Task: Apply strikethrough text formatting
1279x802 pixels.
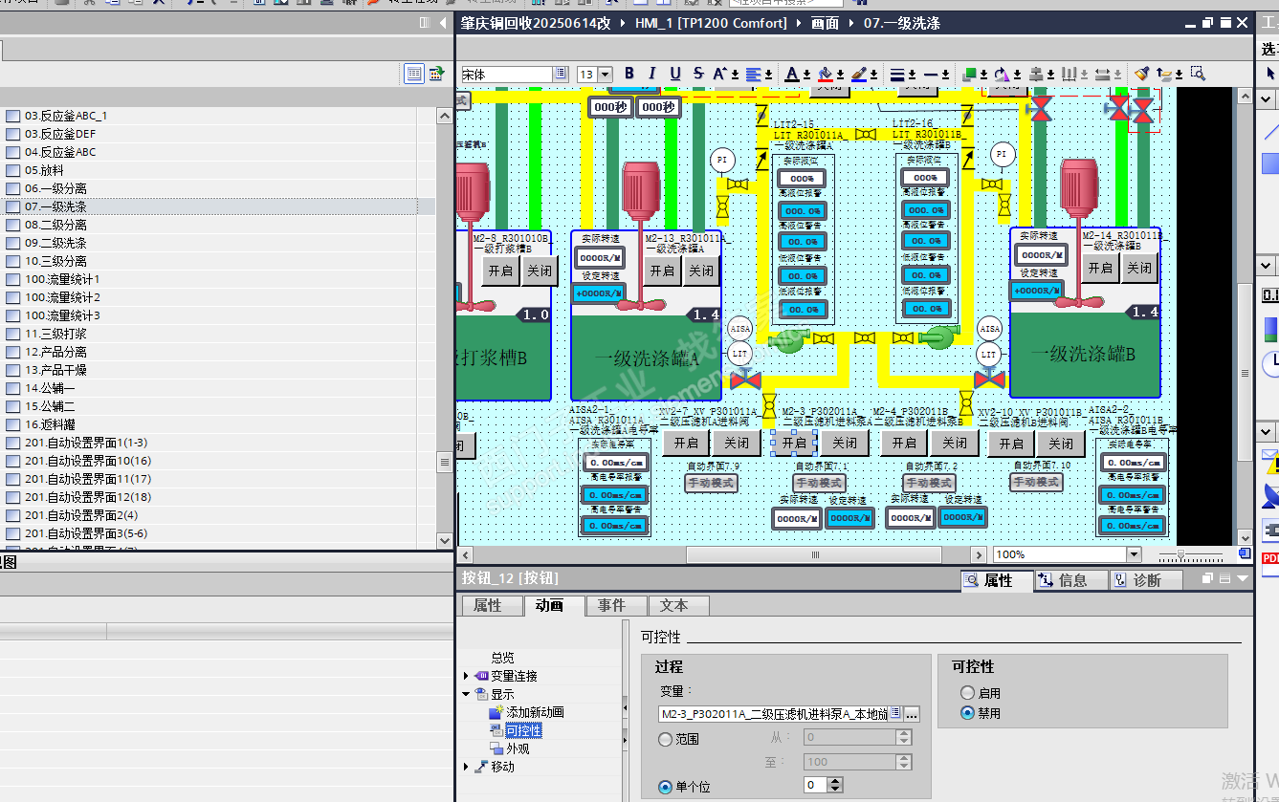Action: 698,74
